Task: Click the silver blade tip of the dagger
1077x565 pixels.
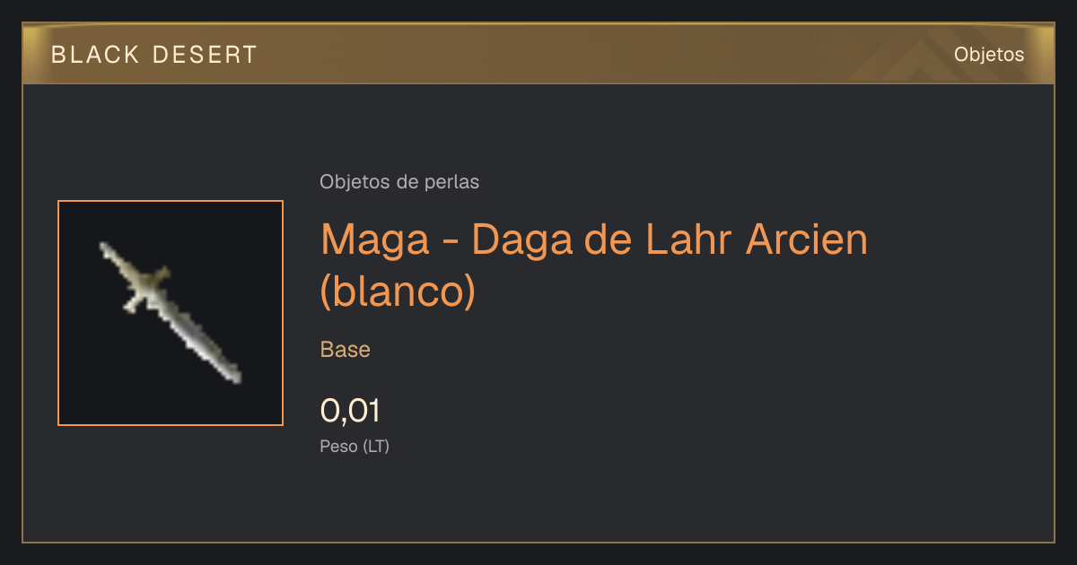Action: tap(232, 374)
